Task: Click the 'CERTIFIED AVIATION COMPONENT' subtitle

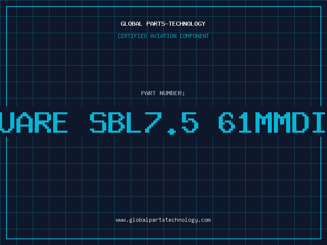Action: [163, 36]
